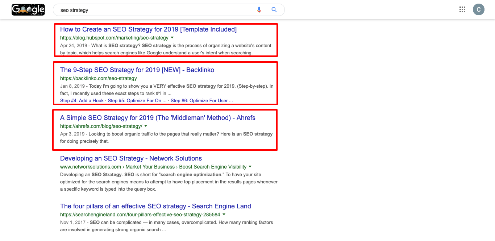495x241 pixels.
Task: Open 'Developing an SEO Strategy - Network Solutions' result
Action: click(131, 158)
